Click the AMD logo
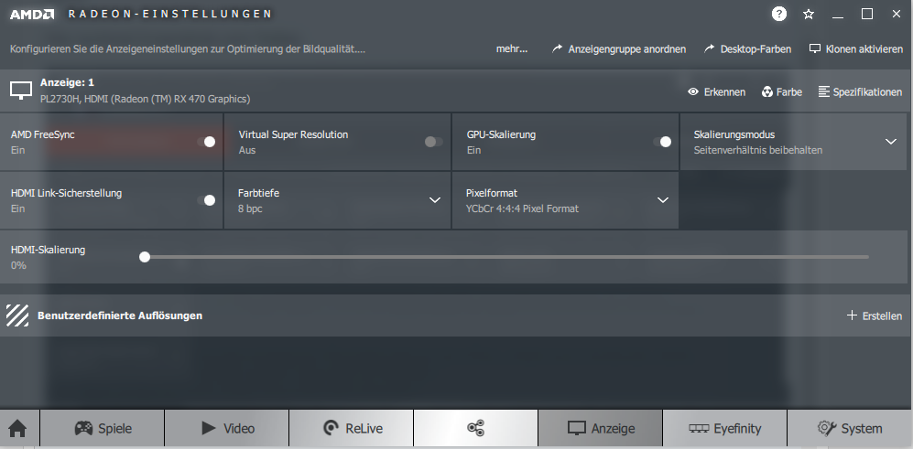This screenshot has height=449, width=913. (32, 14)
